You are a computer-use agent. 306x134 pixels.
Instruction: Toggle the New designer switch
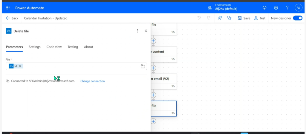[298, 18]
